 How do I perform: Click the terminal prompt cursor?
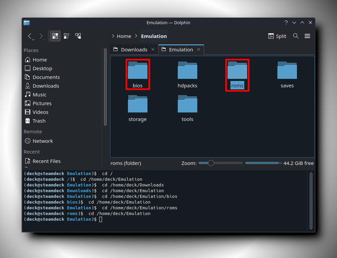pyautogui.click(x=101, y=219)
